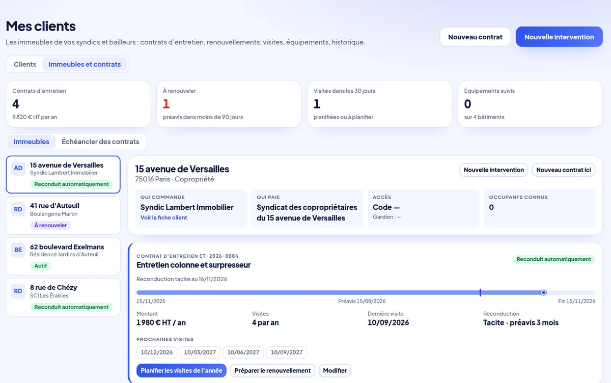Open the Échéancier des contrats tab
This screenshot has height=383, width=611.
click(x=100, y=142)
